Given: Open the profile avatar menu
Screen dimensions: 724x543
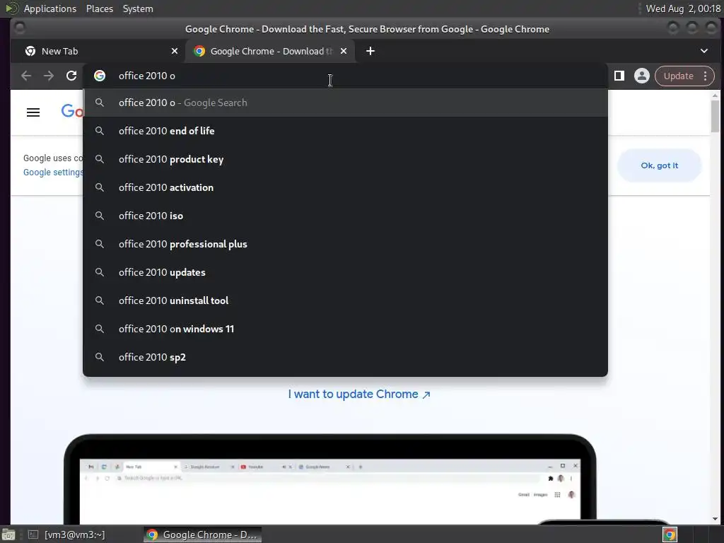Looking at the screenshot, I should [x=641, y=76].
